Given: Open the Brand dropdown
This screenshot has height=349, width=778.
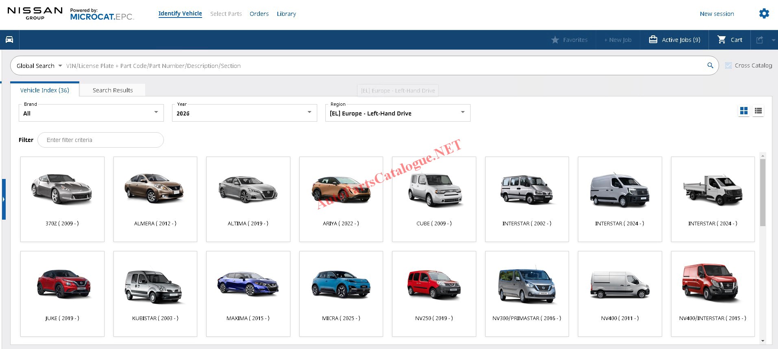Looking at the screenshot, I should [91, 113].
